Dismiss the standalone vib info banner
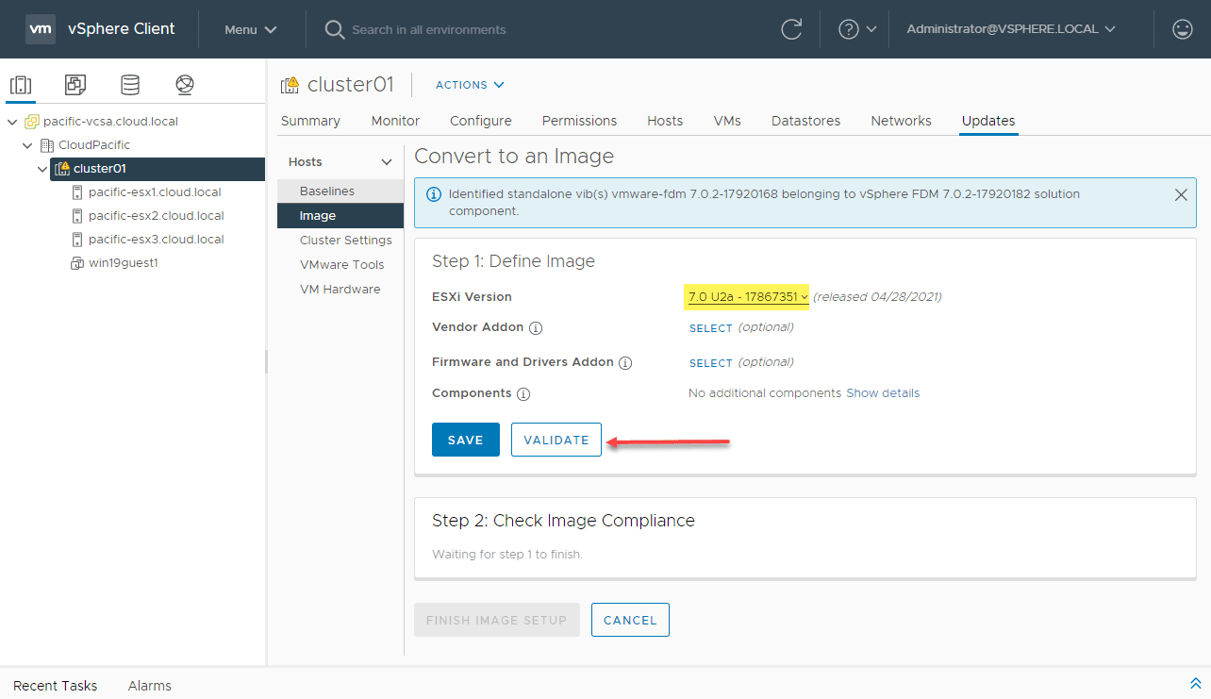Image resolution: width=1211 pixels, height=699 pixels. (1181, 195)
